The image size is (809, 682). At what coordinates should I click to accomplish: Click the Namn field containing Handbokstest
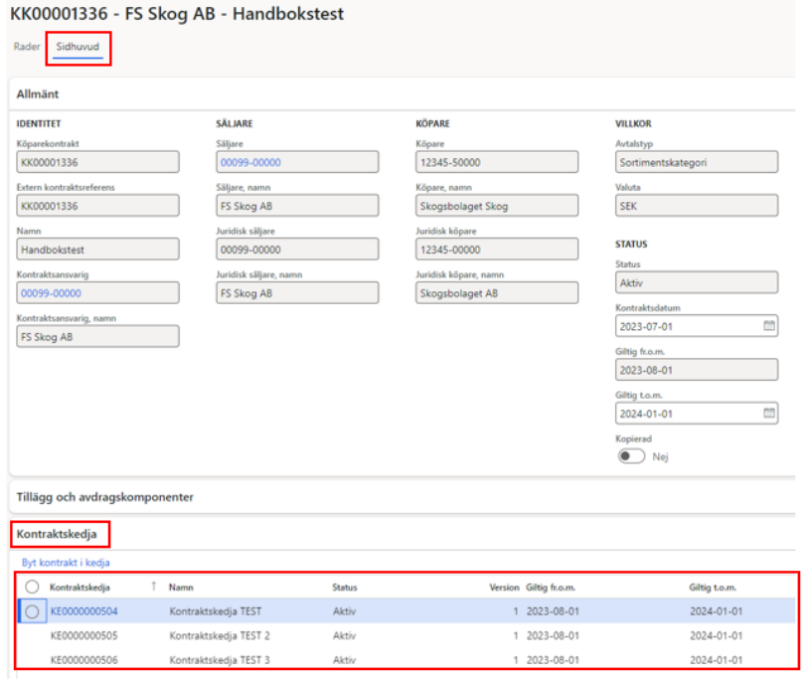tap(97, 250)
